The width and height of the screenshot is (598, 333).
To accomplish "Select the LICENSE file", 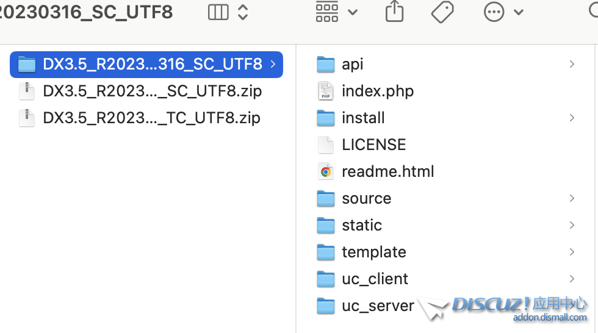I will click(x=373, y=145).
